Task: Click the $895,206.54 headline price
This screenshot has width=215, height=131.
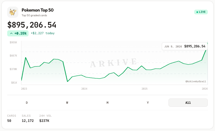Action: click(x=32, y=25)
